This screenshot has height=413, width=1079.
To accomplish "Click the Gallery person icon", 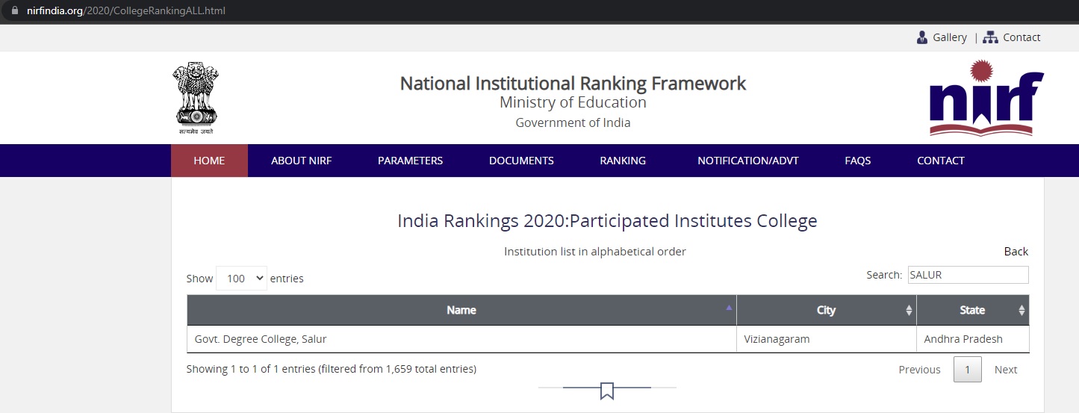I will pyautogui.click(x=922, y=37).
